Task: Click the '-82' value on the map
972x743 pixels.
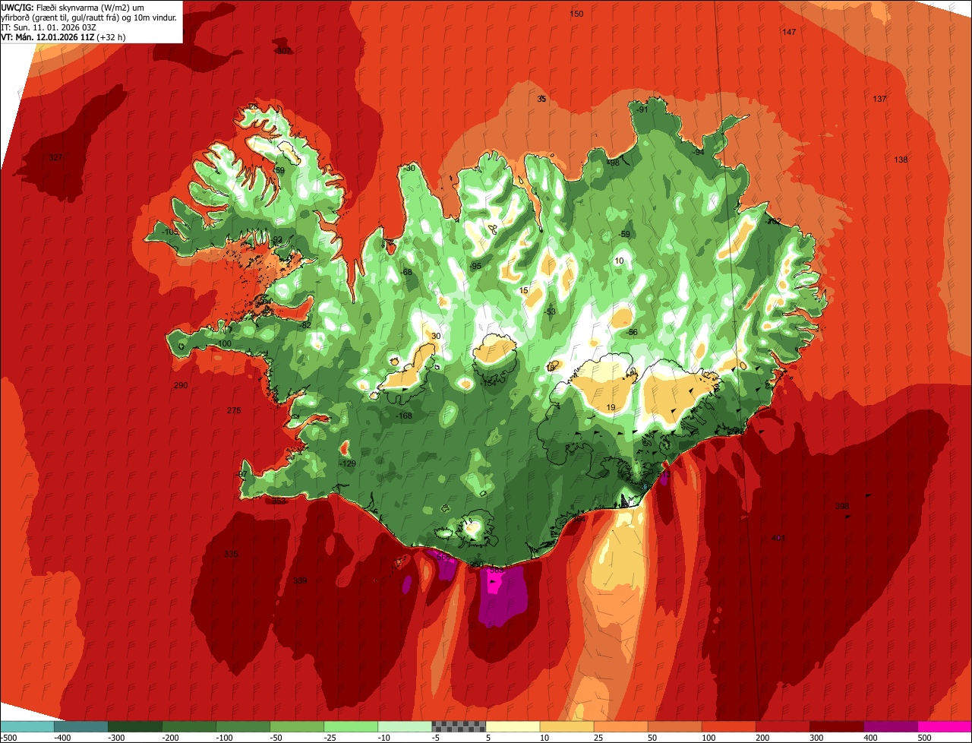Action: (x=306, y=325)
